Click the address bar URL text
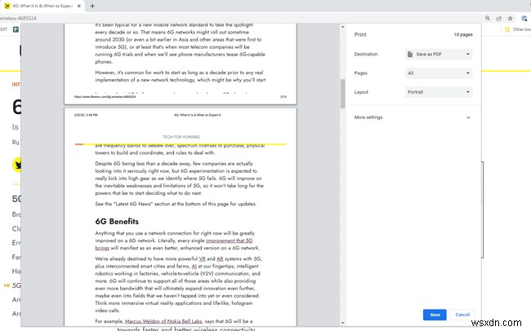 point(18,18)
